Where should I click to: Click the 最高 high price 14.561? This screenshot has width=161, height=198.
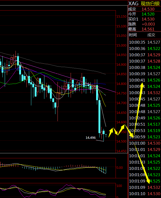pyautogui.click(x=148, y=29)
